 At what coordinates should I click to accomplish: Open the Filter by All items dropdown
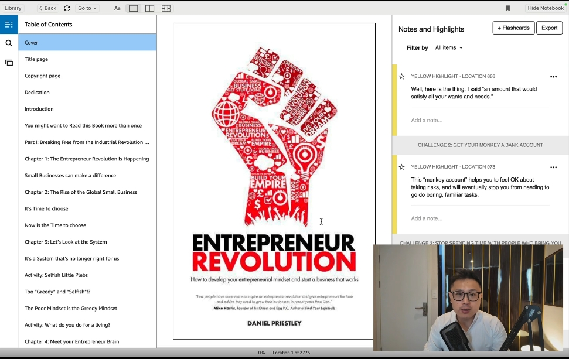click(449, 47)
